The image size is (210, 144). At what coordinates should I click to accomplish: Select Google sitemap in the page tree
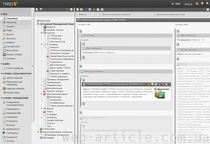click(55, 120)
